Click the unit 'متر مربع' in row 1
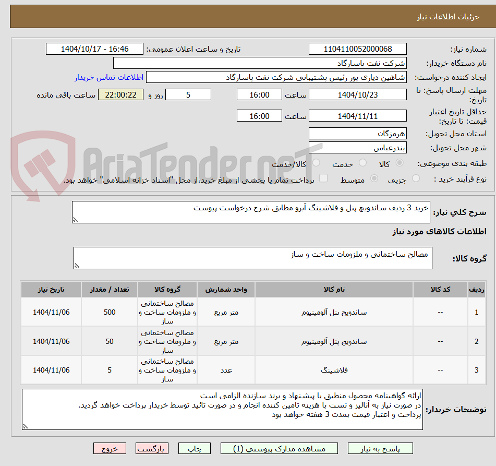This screenshot has height=466, width=496. pos(226,313)
